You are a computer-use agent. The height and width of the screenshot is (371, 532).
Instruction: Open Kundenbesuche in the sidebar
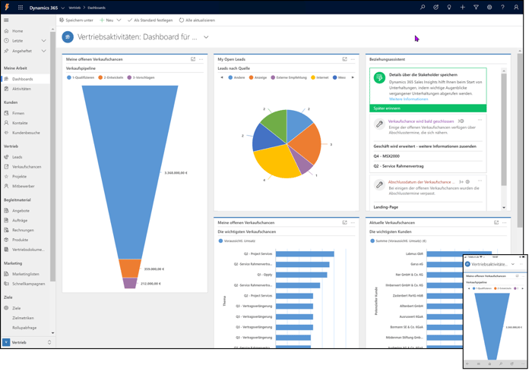click(x=25, y=133)
